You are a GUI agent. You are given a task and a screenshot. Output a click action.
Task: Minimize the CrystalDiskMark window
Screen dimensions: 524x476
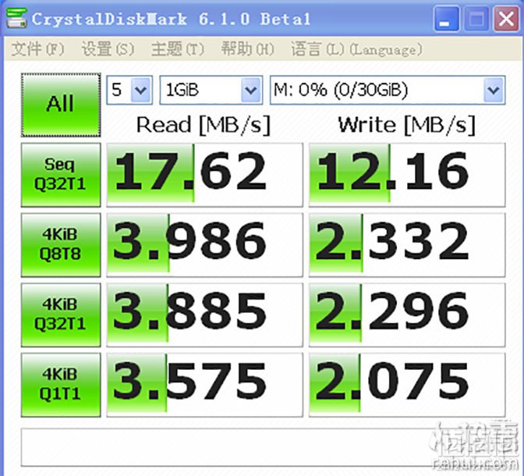click(446, 19)
